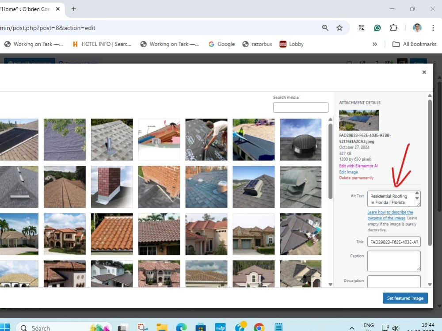Open HOTEL INFO bookmark
Screen dimensions: 442x331
tap(102, 44)
